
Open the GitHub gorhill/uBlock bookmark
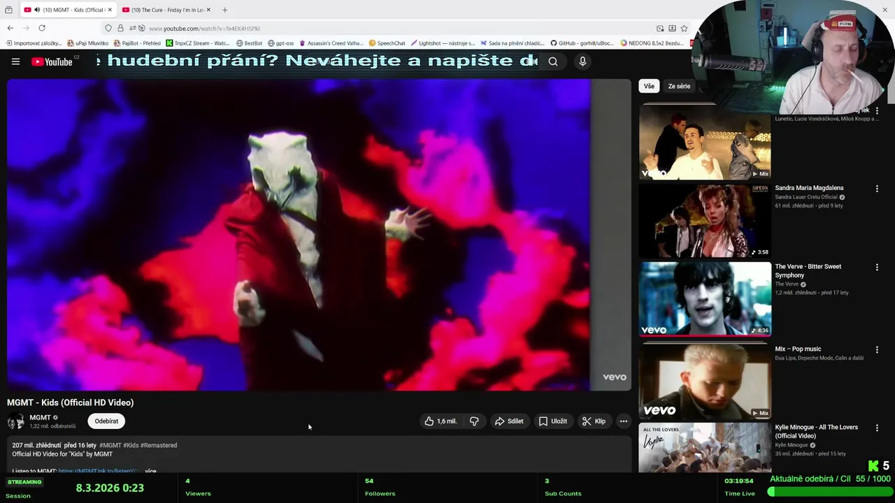point(582,43)
